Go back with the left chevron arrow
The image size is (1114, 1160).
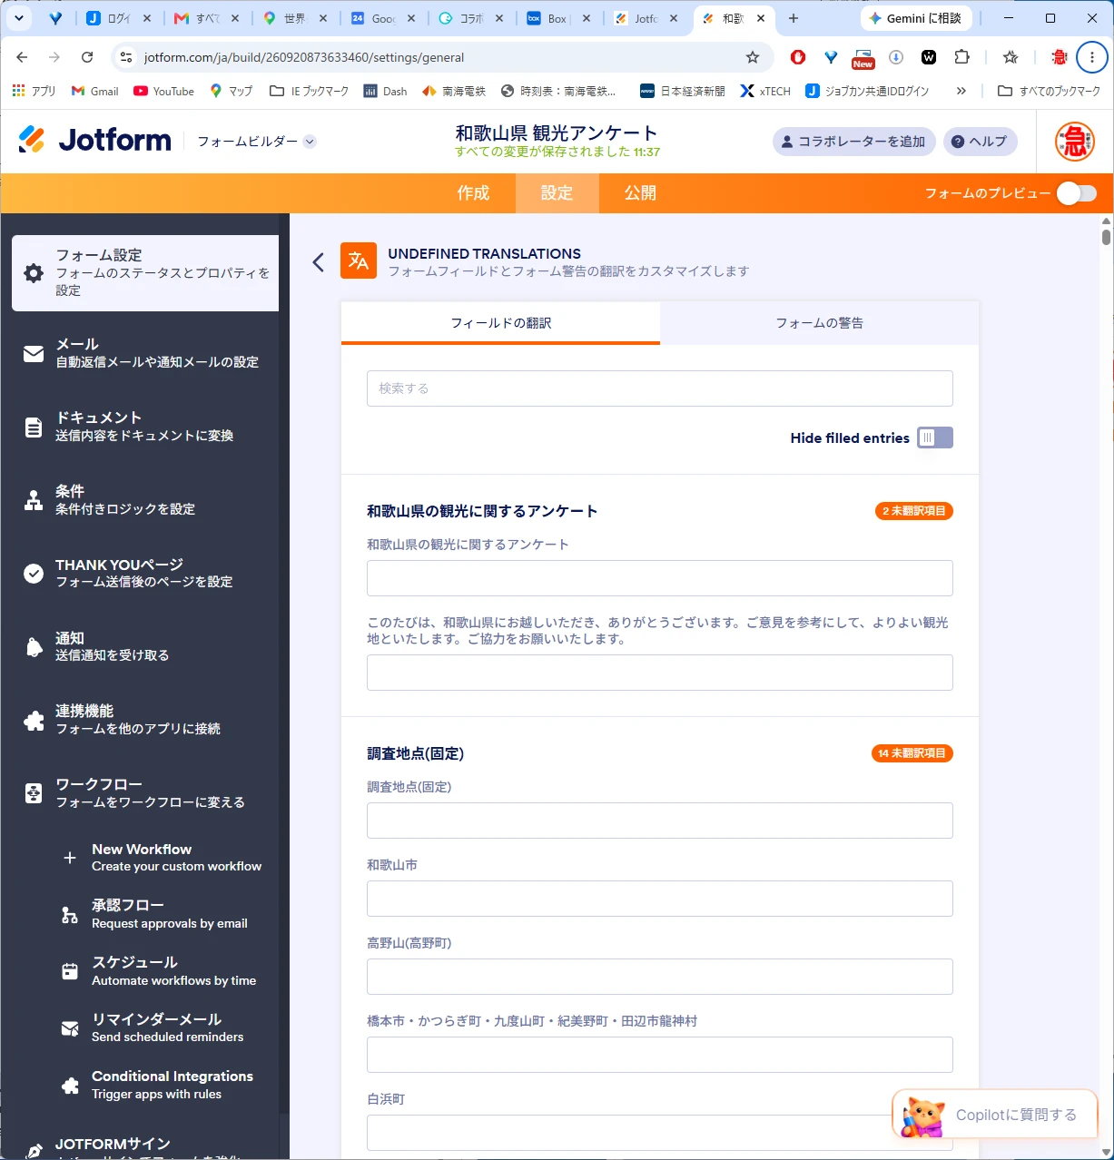pos(318,262)
